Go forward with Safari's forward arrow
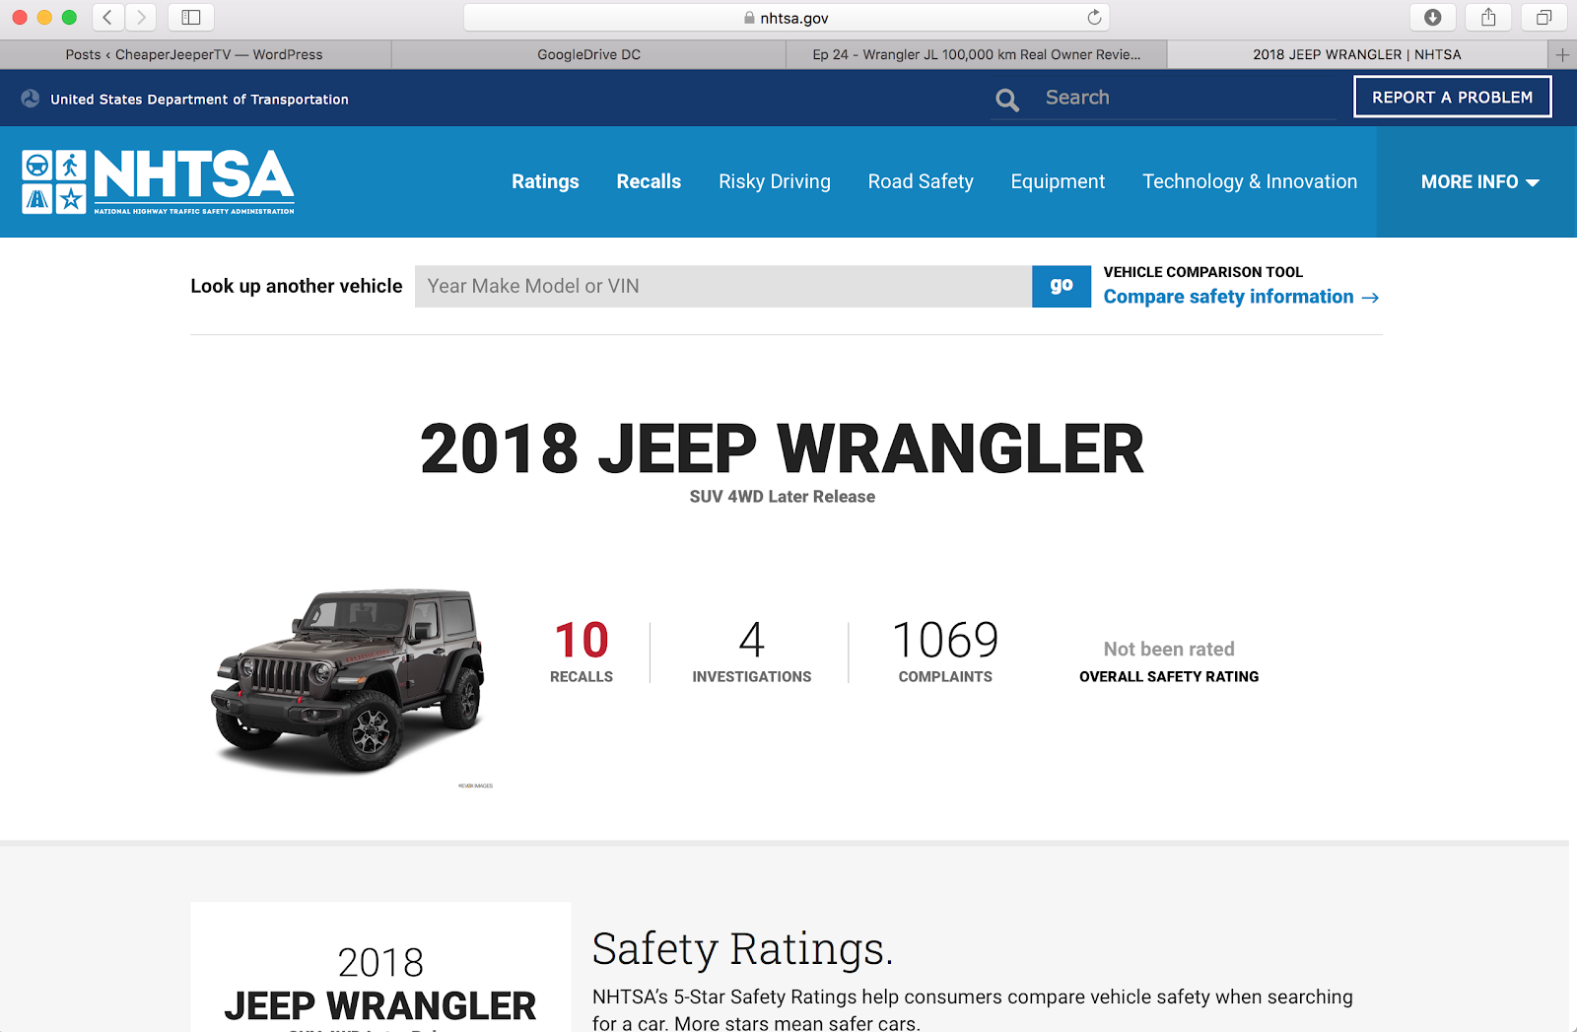The width and height of the screenshot is (1577, 1032). tap(141, 17)
